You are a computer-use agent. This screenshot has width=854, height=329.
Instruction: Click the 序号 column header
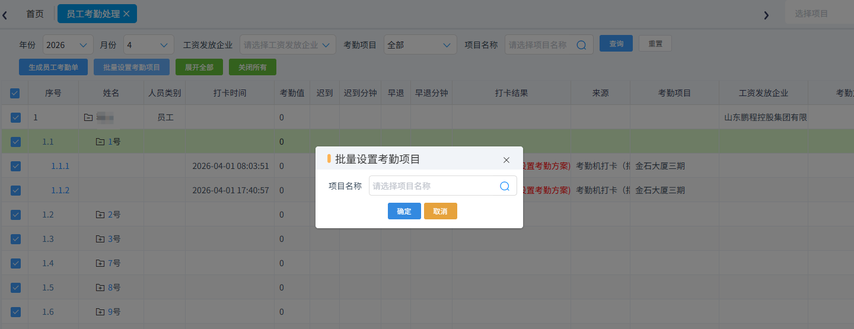(x=53, y=93)
